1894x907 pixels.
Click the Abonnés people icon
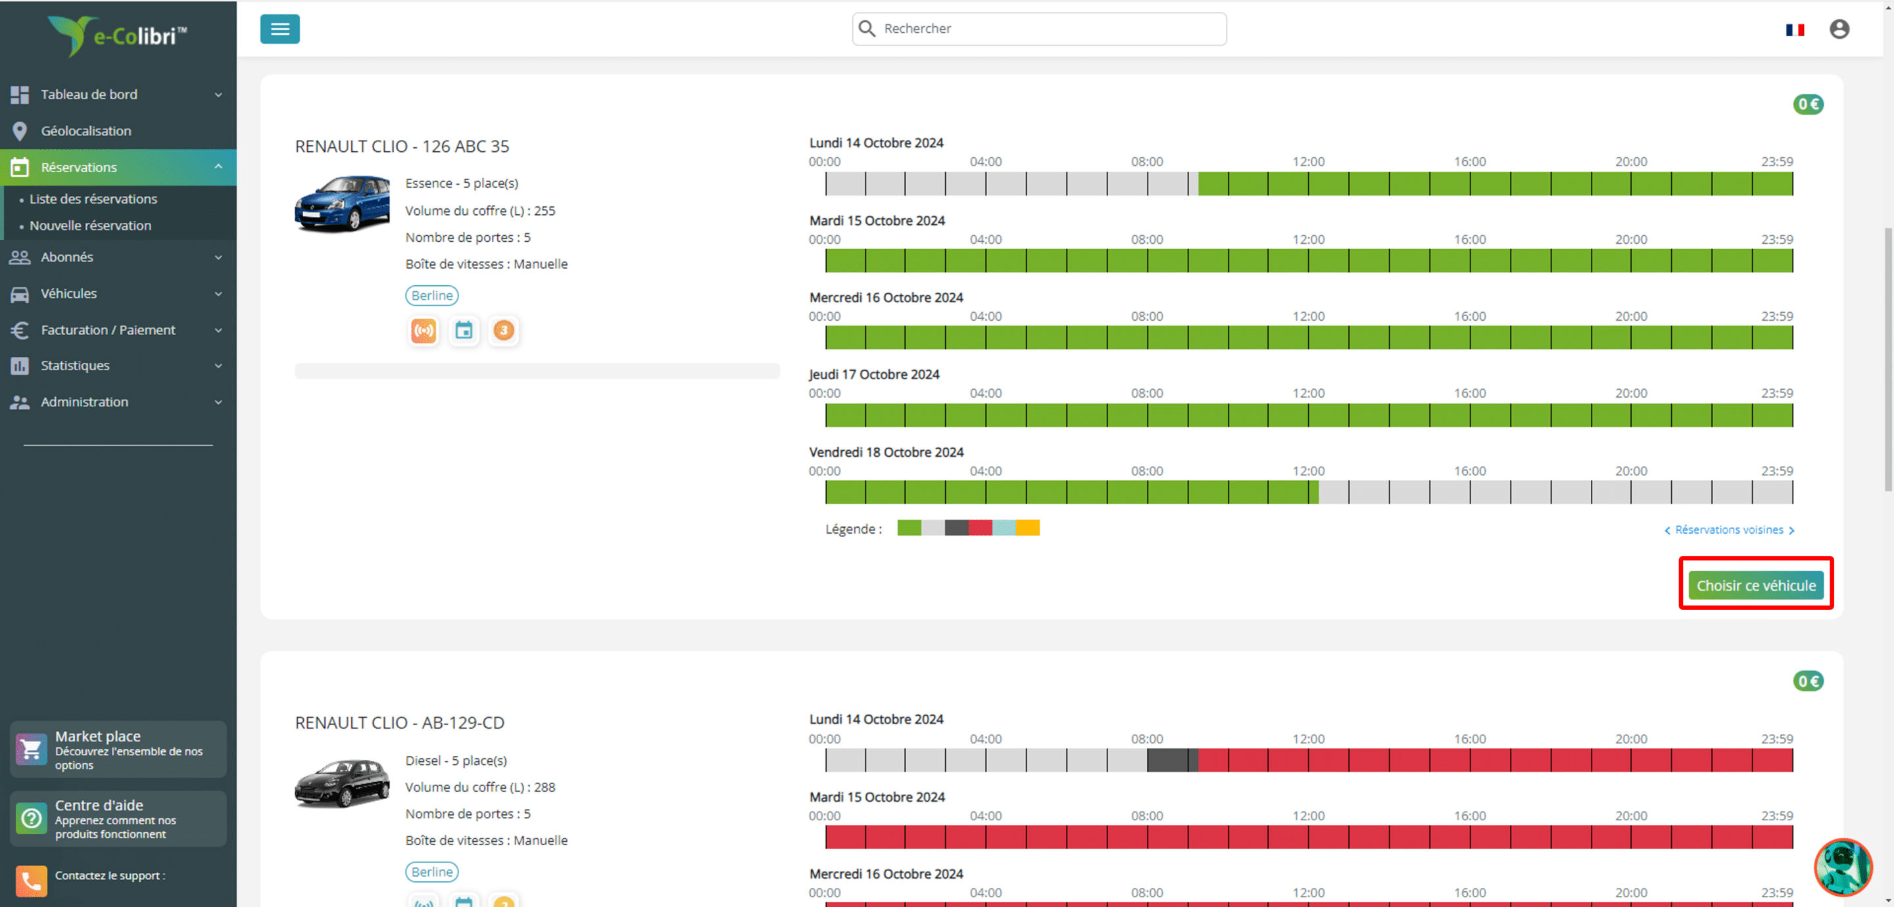(x=20, y=257)
